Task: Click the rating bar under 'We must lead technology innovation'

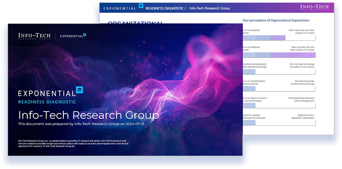Action: pos(279,72)
